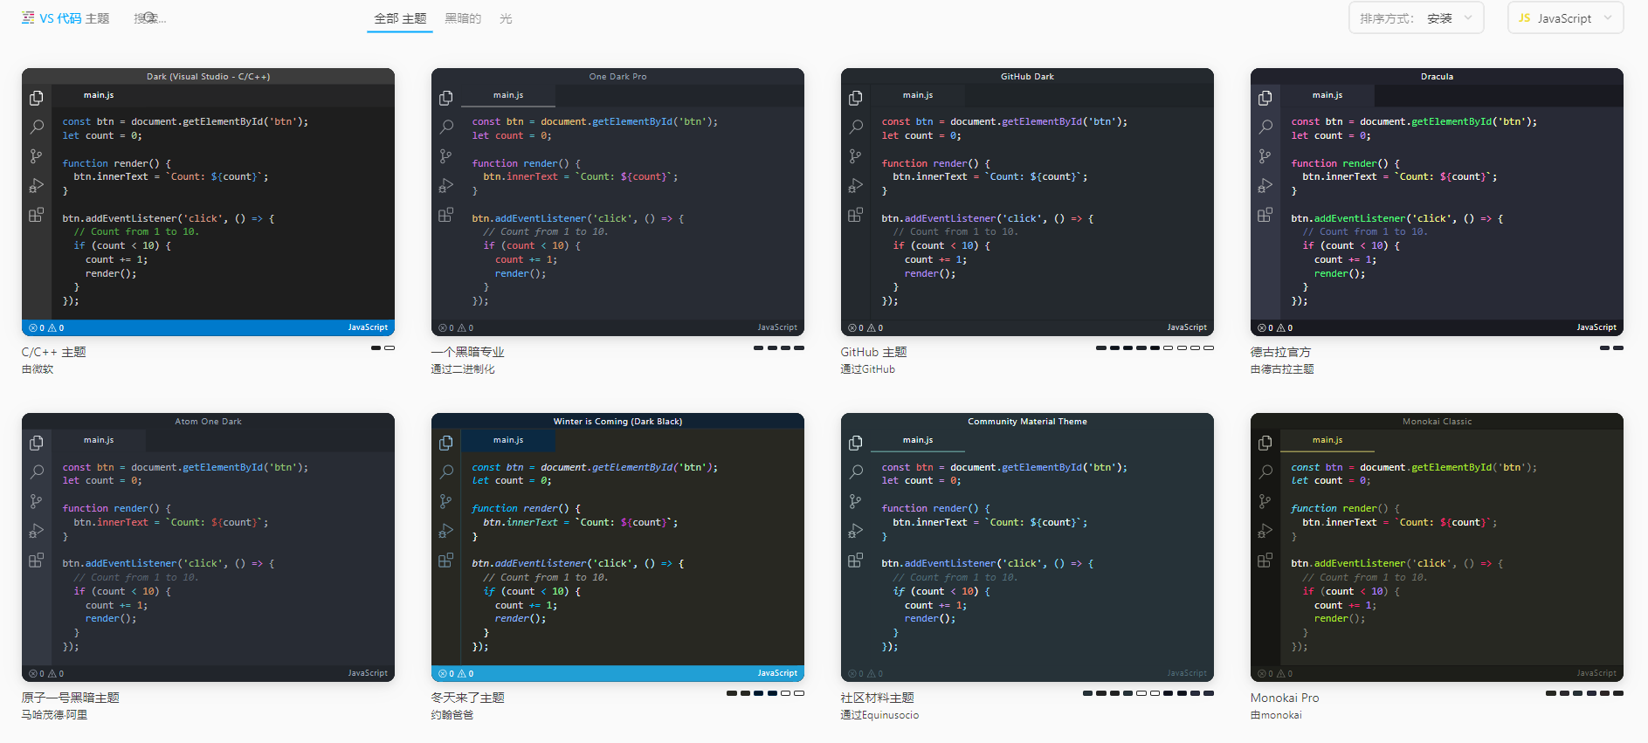
Task: Click JavaScript in Dark (Visual Studio - C/C++) blue status bar
Action: (368, 327)
